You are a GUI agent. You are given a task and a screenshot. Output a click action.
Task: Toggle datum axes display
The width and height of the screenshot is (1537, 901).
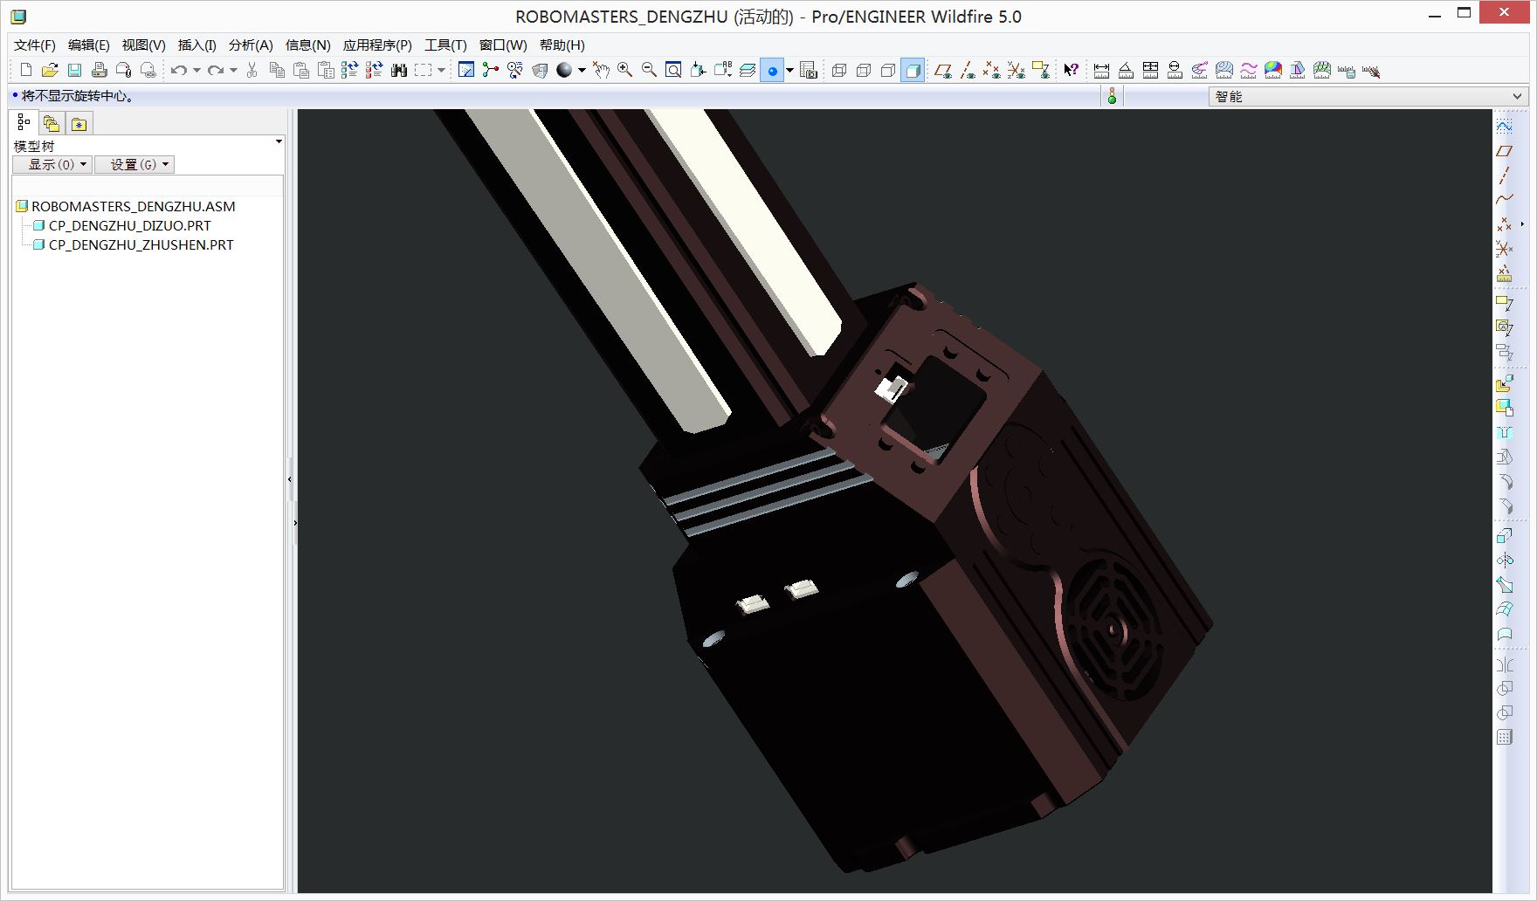point(967,70)
